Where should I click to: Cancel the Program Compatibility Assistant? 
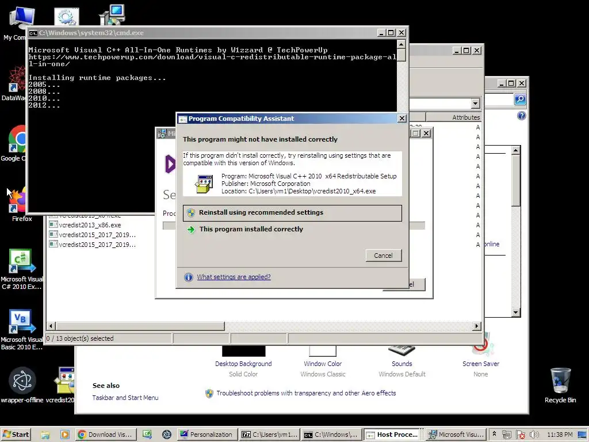pyautogui.click(x=384, y=256)
